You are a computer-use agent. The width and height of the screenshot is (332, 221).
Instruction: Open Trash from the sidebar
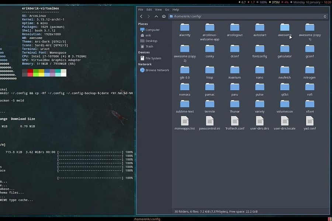pos(149,46)
